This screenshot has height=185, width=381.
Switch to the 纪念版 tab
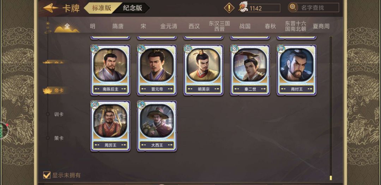(132, 8)
